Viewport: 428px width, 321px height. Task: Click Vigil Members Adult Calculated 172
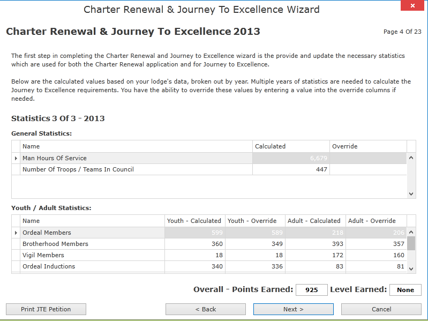click(x=316, y=255)
